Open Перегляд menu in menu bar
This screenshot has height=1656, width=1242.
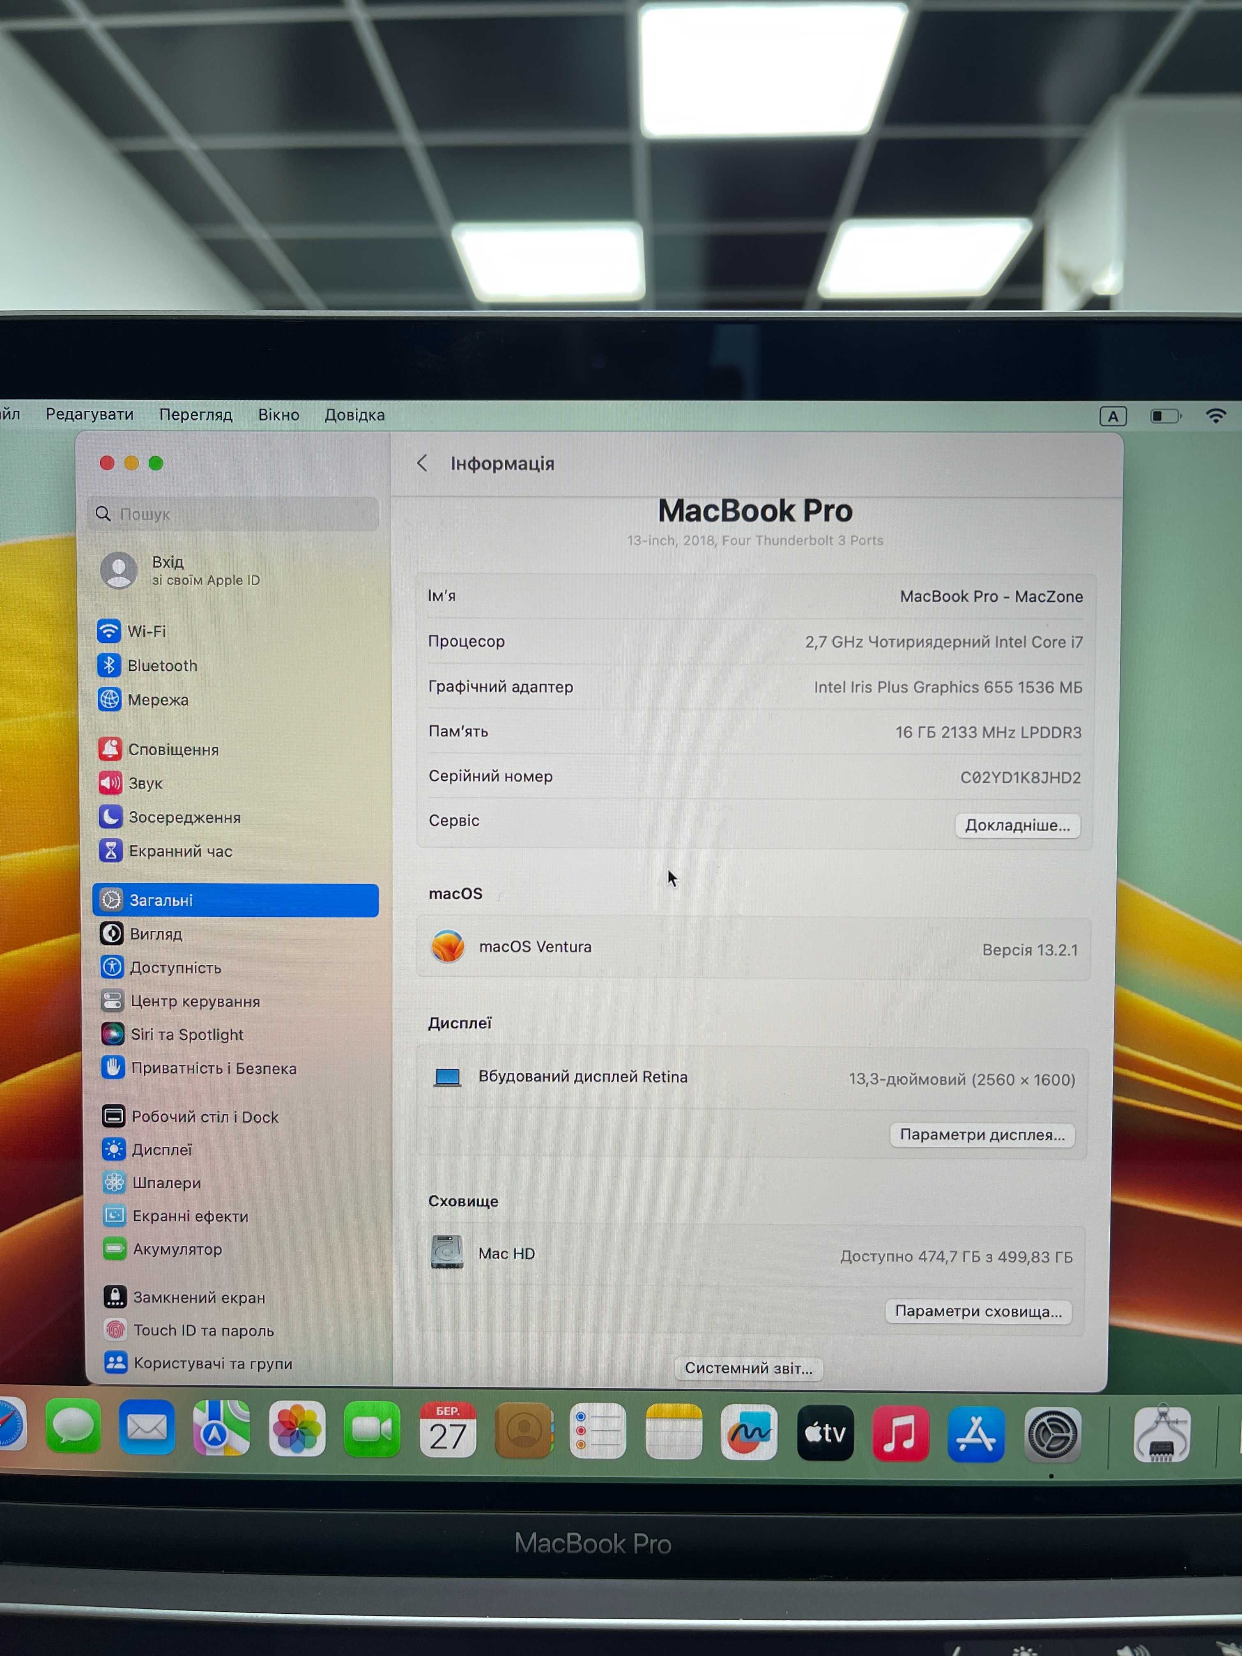[196, 414]
